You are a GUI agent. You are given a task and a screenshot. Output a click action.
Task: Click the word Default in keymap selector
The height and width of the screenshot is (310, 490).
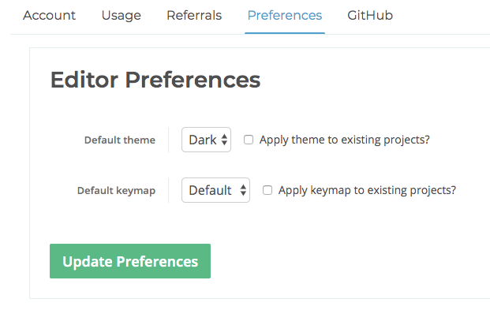pyautogui.click(x=210, y=190)
